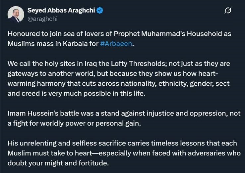
Task: Click the words 'Lofty Thresholds' in the post
Action: point(138,64)
